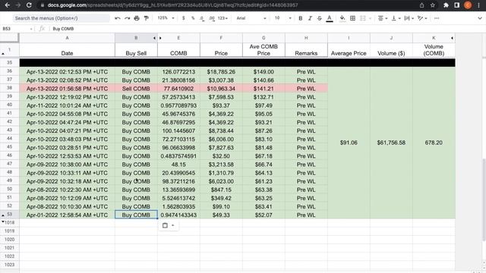Click the Merge cells icon
This screenshot has width=486, height=273.
[x=363, y=18]
